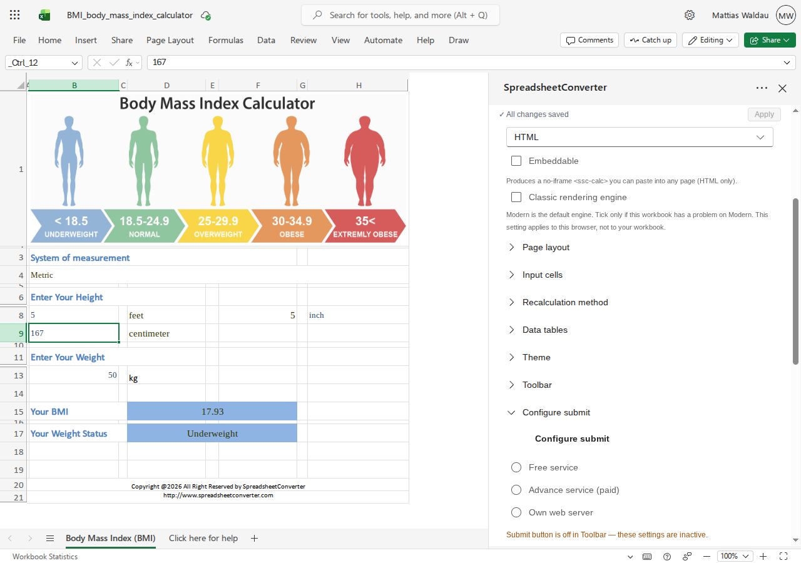
Task: Click the Excel app logo icon
Action: 44,15
